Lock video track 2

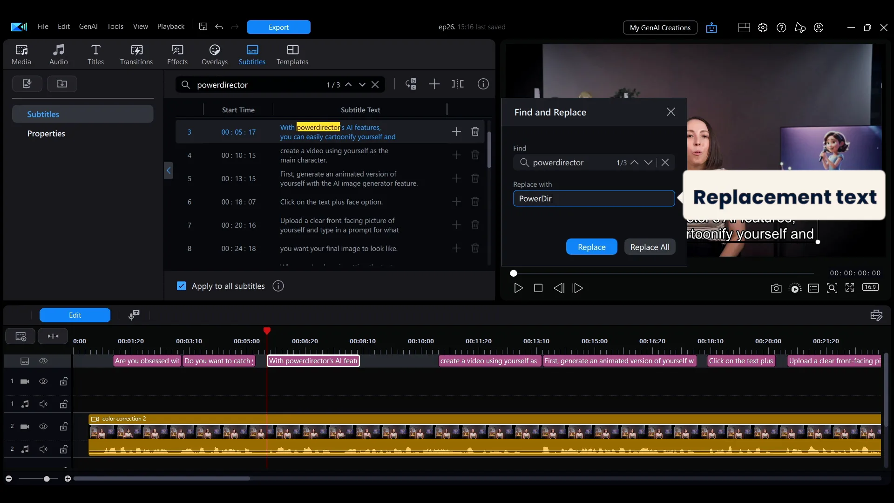[x=63, y=427]
